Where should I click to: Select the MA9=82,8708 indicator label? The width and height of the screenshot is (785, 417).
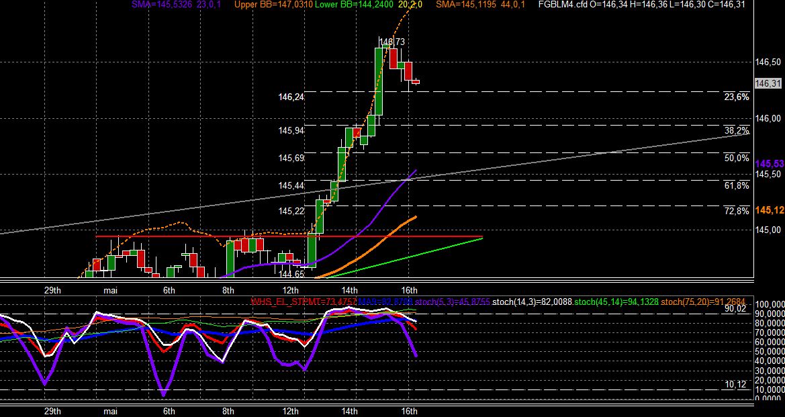(x=385, y=302)
